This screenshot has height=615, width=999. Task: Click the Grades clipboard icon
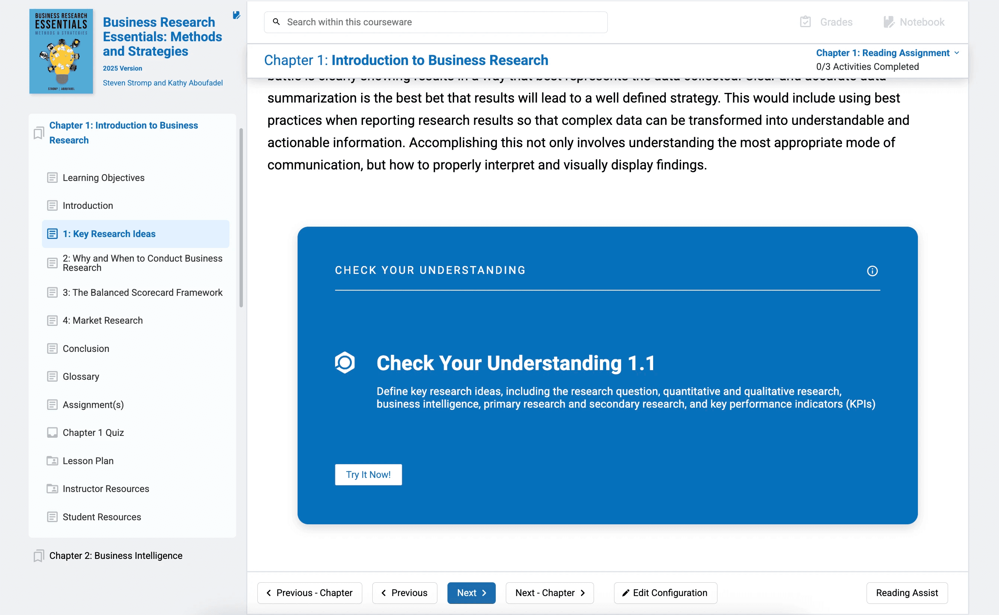(805, 22)
